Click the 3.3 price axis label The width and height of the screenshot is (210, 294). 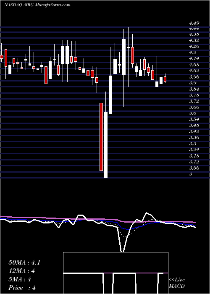pyautogui.click(x=193, y=144)
